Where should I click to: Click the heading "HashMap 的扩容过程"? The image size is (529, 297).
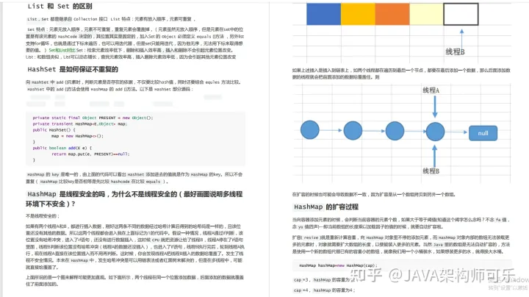click(x=326, y=207)
